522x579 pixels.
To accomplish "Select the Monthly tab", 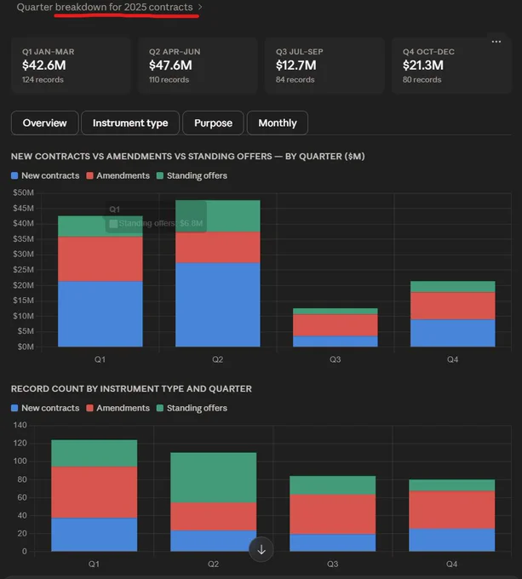I will pos(278,123).
